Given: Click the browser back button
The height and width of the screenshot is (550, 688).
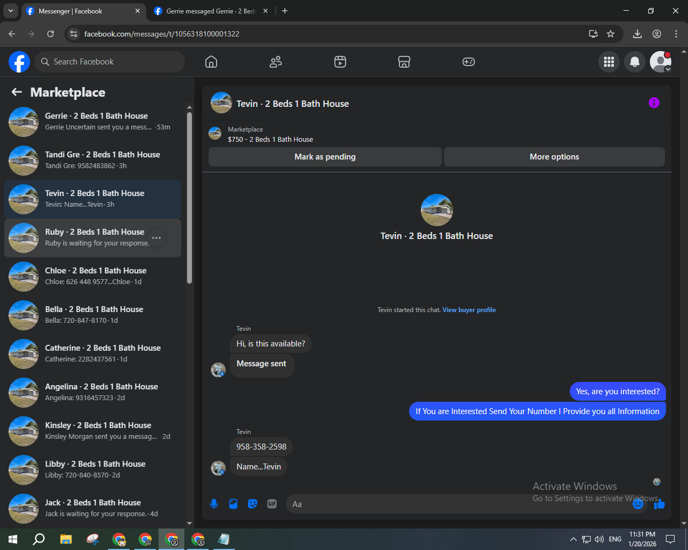Looking at the screenshot, I should [x=12, y=34].
